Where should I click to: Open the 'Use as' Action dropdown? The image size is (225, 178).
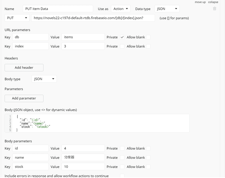click(x=121, y=9)
